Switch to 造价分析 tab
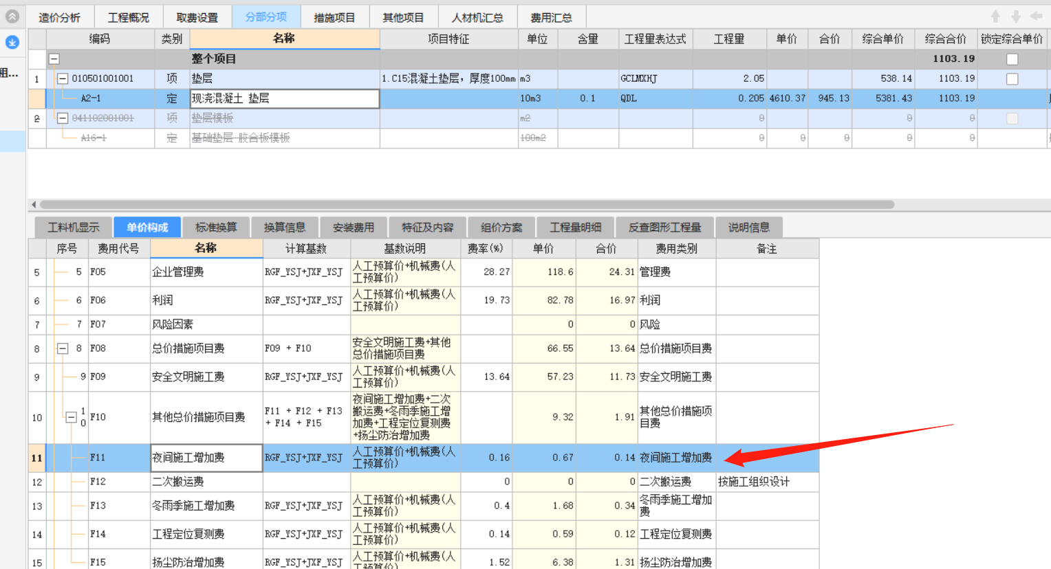The image size is (1051, 569). [x=60, y=17]
